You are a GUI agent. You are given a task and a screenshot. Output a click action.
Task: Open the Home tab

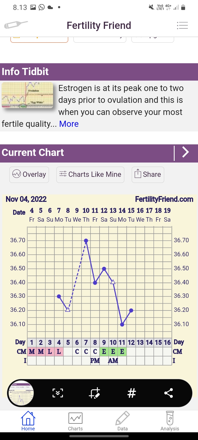[28, 421]
